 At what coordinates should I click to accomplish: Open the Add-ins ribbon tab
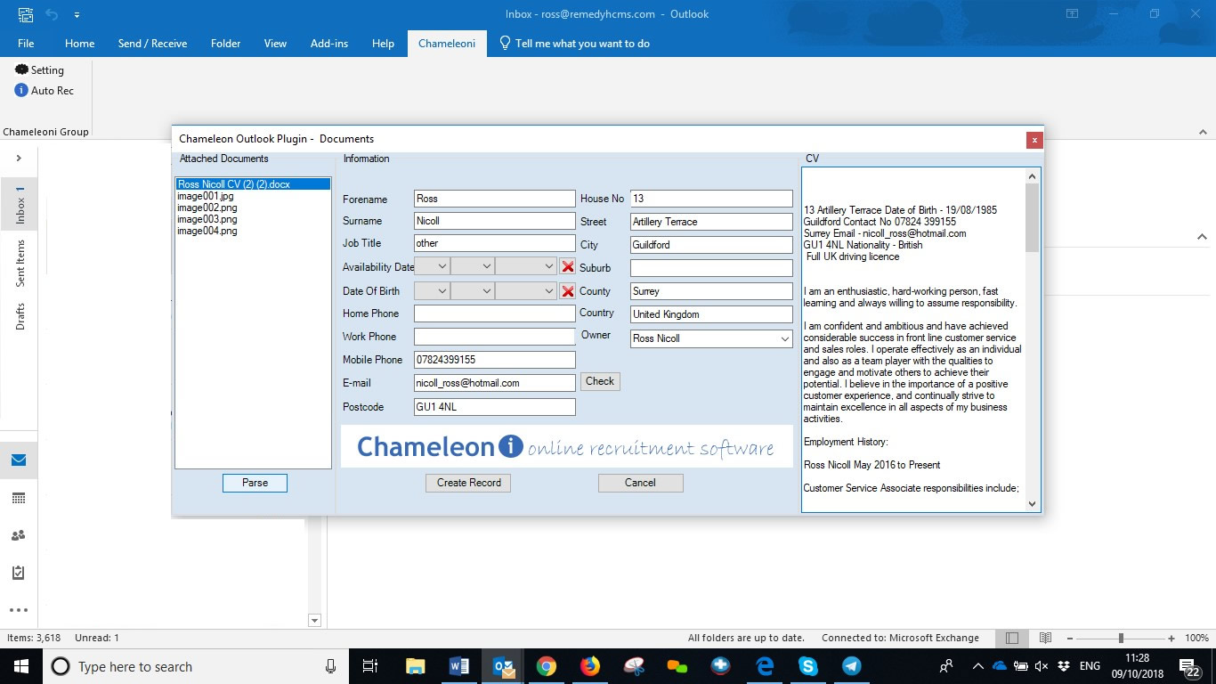point(329,43)
